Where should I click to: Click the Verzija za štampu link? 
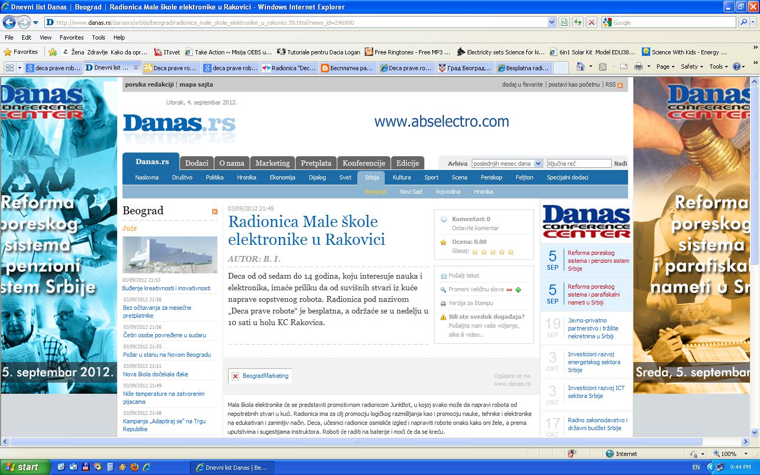pos(471,303)
